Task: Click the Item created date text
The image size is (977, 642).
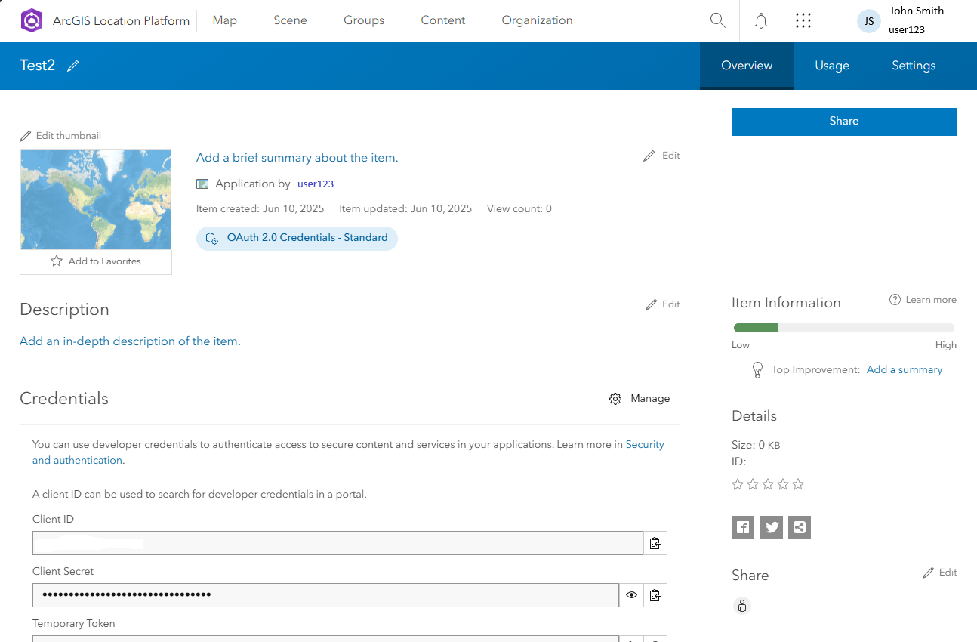Action: tap(260, 209)
